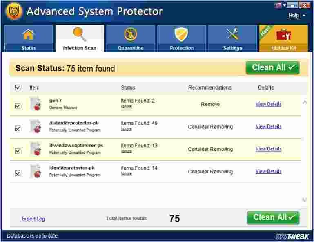This screenshot has width=314, height=242.
Task: Select the gen-r item name
Action: pos(56,101)
